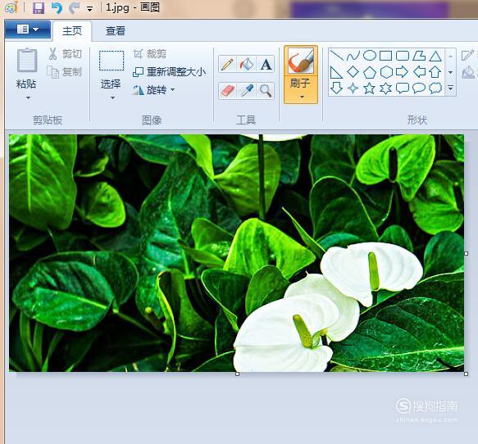Click the Undo arrow icon

[57, 8]
